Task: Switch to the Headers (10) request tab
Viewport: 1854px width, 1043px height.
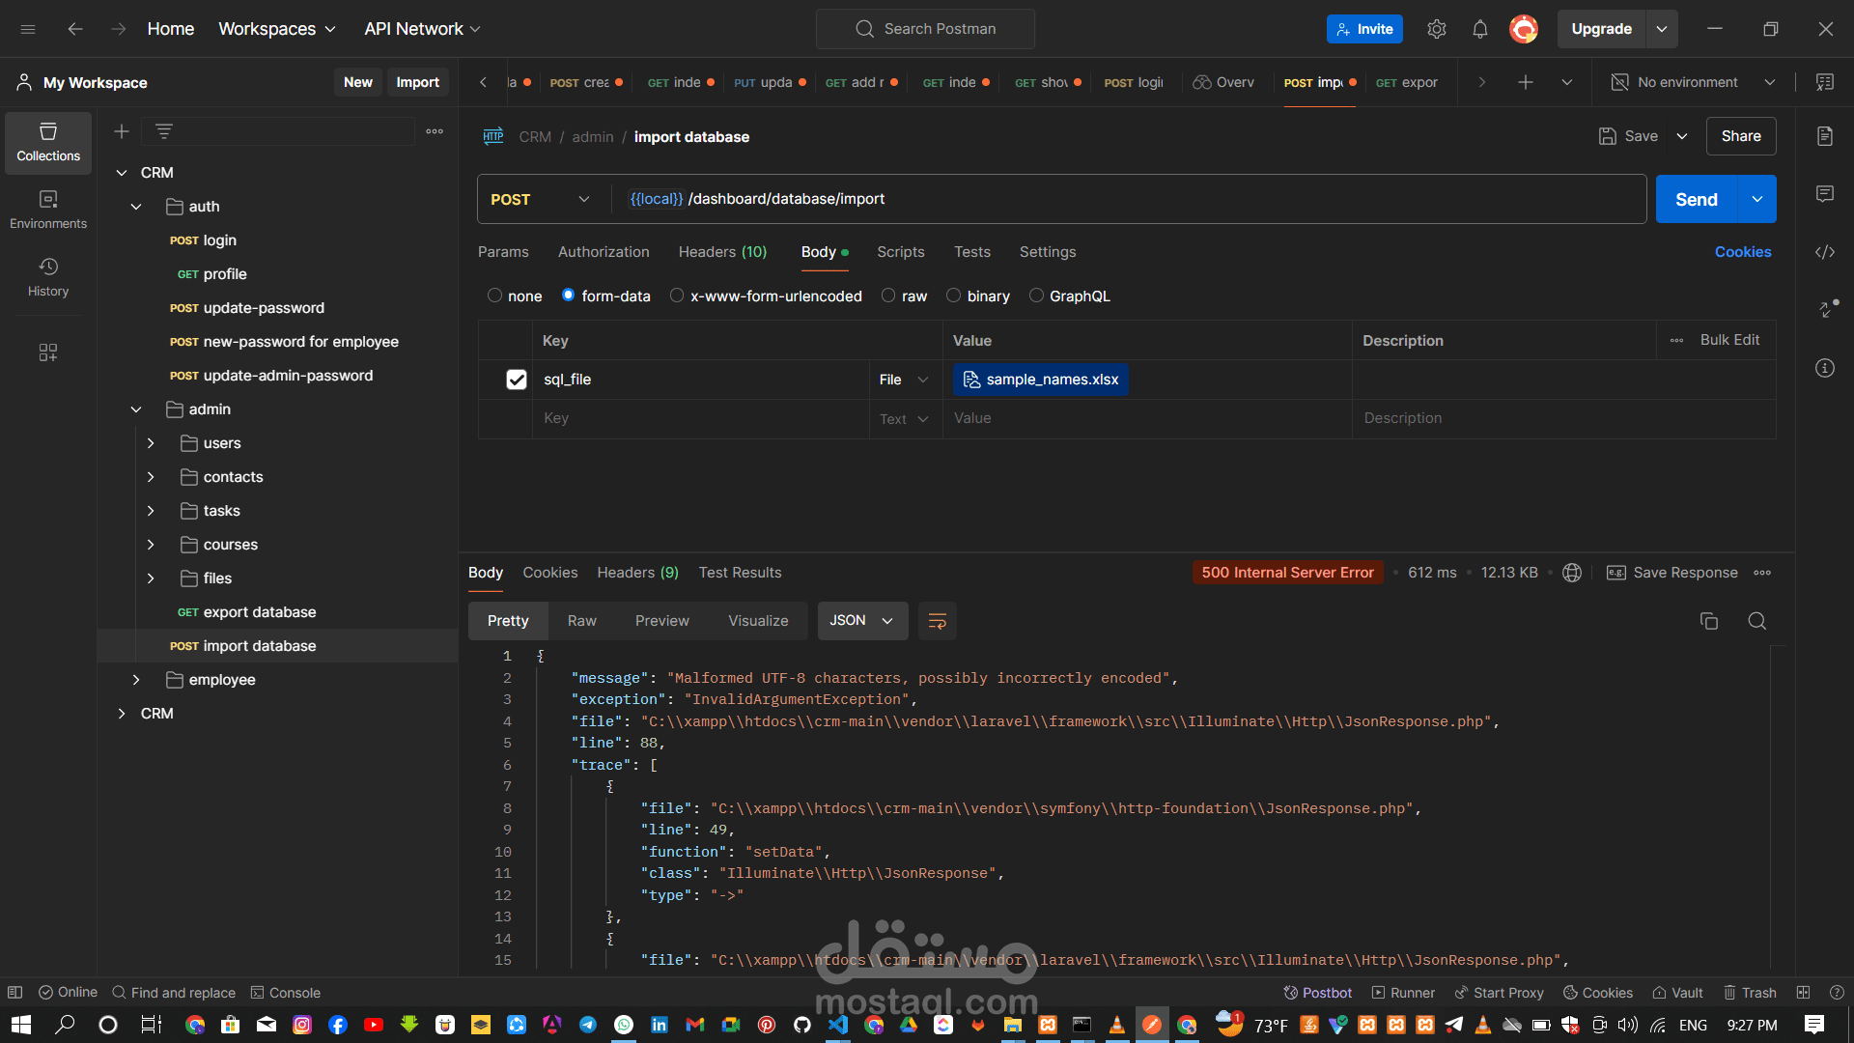Action: (722, 252)
